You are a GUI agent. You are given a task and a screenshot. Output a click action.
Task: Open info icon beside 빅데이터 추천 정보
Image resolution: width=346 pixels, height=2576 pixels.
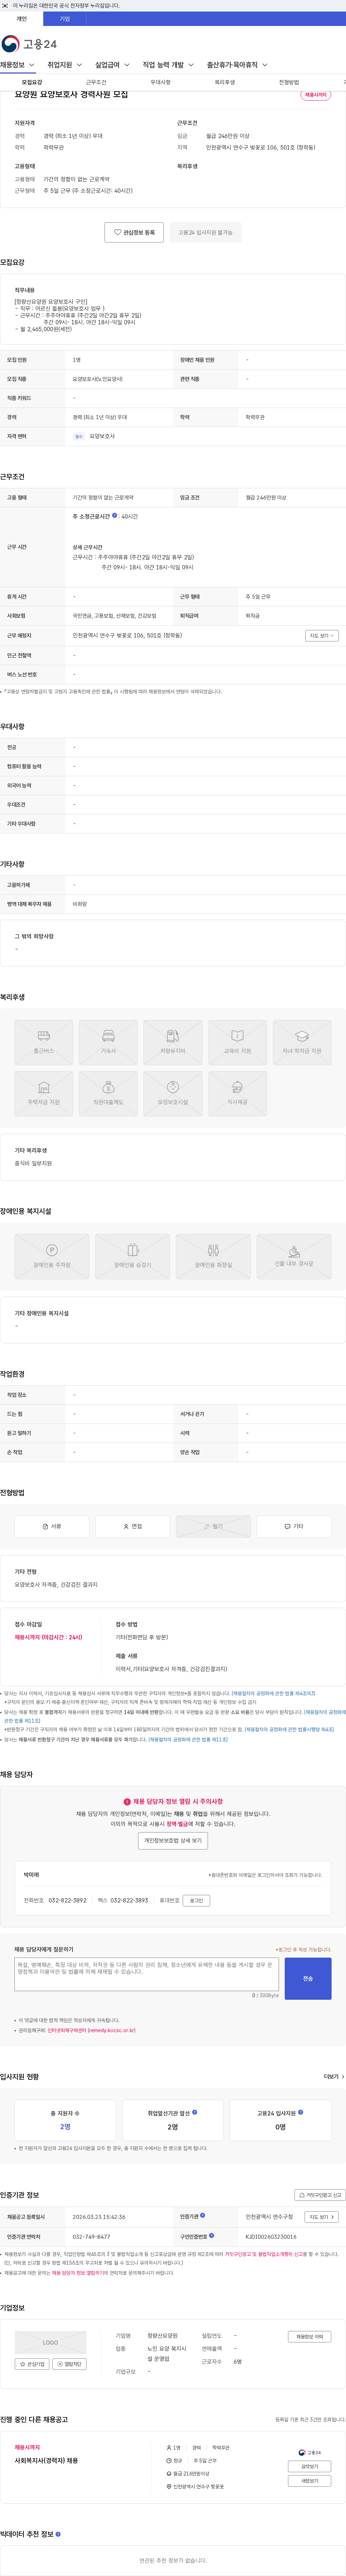pyautogui.click(x=58, y=2534)
